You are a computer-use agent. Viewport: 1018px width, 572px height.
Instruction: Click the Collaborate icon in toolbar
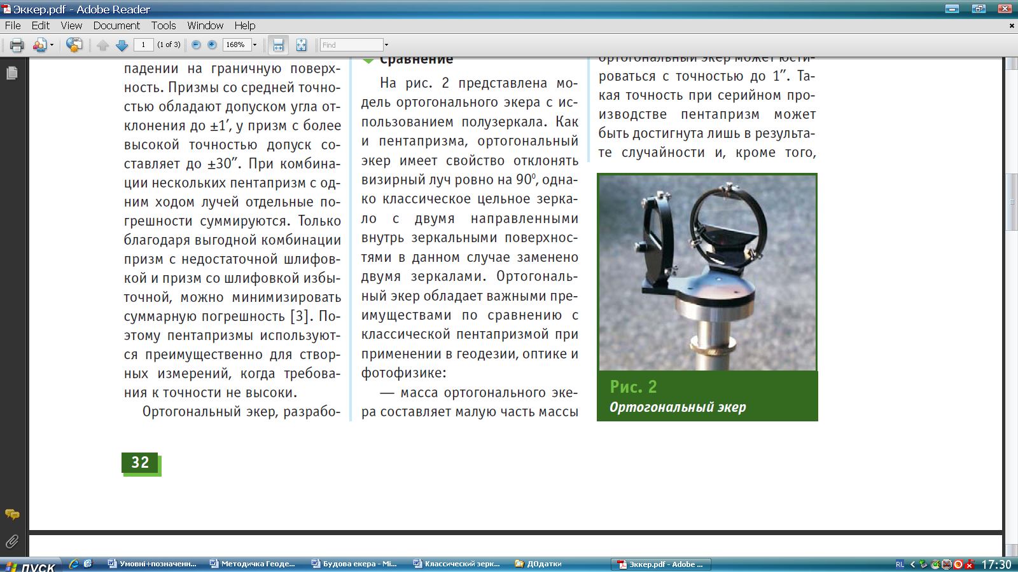click(39, 45)
